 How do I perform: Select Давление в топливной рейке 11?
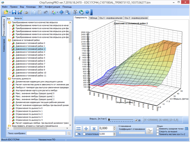coord(31,76)
